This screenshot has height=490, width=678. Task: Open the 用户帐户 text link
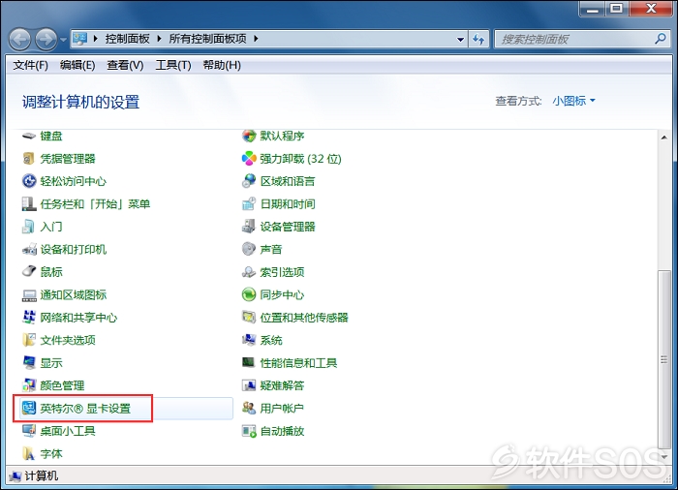click(x=282, y=408)
